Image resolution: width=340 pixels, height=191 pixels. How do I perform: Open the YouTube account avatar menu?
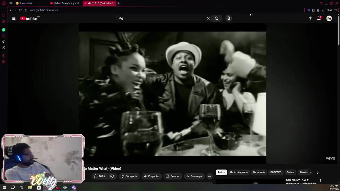click(x=329, y=18)
